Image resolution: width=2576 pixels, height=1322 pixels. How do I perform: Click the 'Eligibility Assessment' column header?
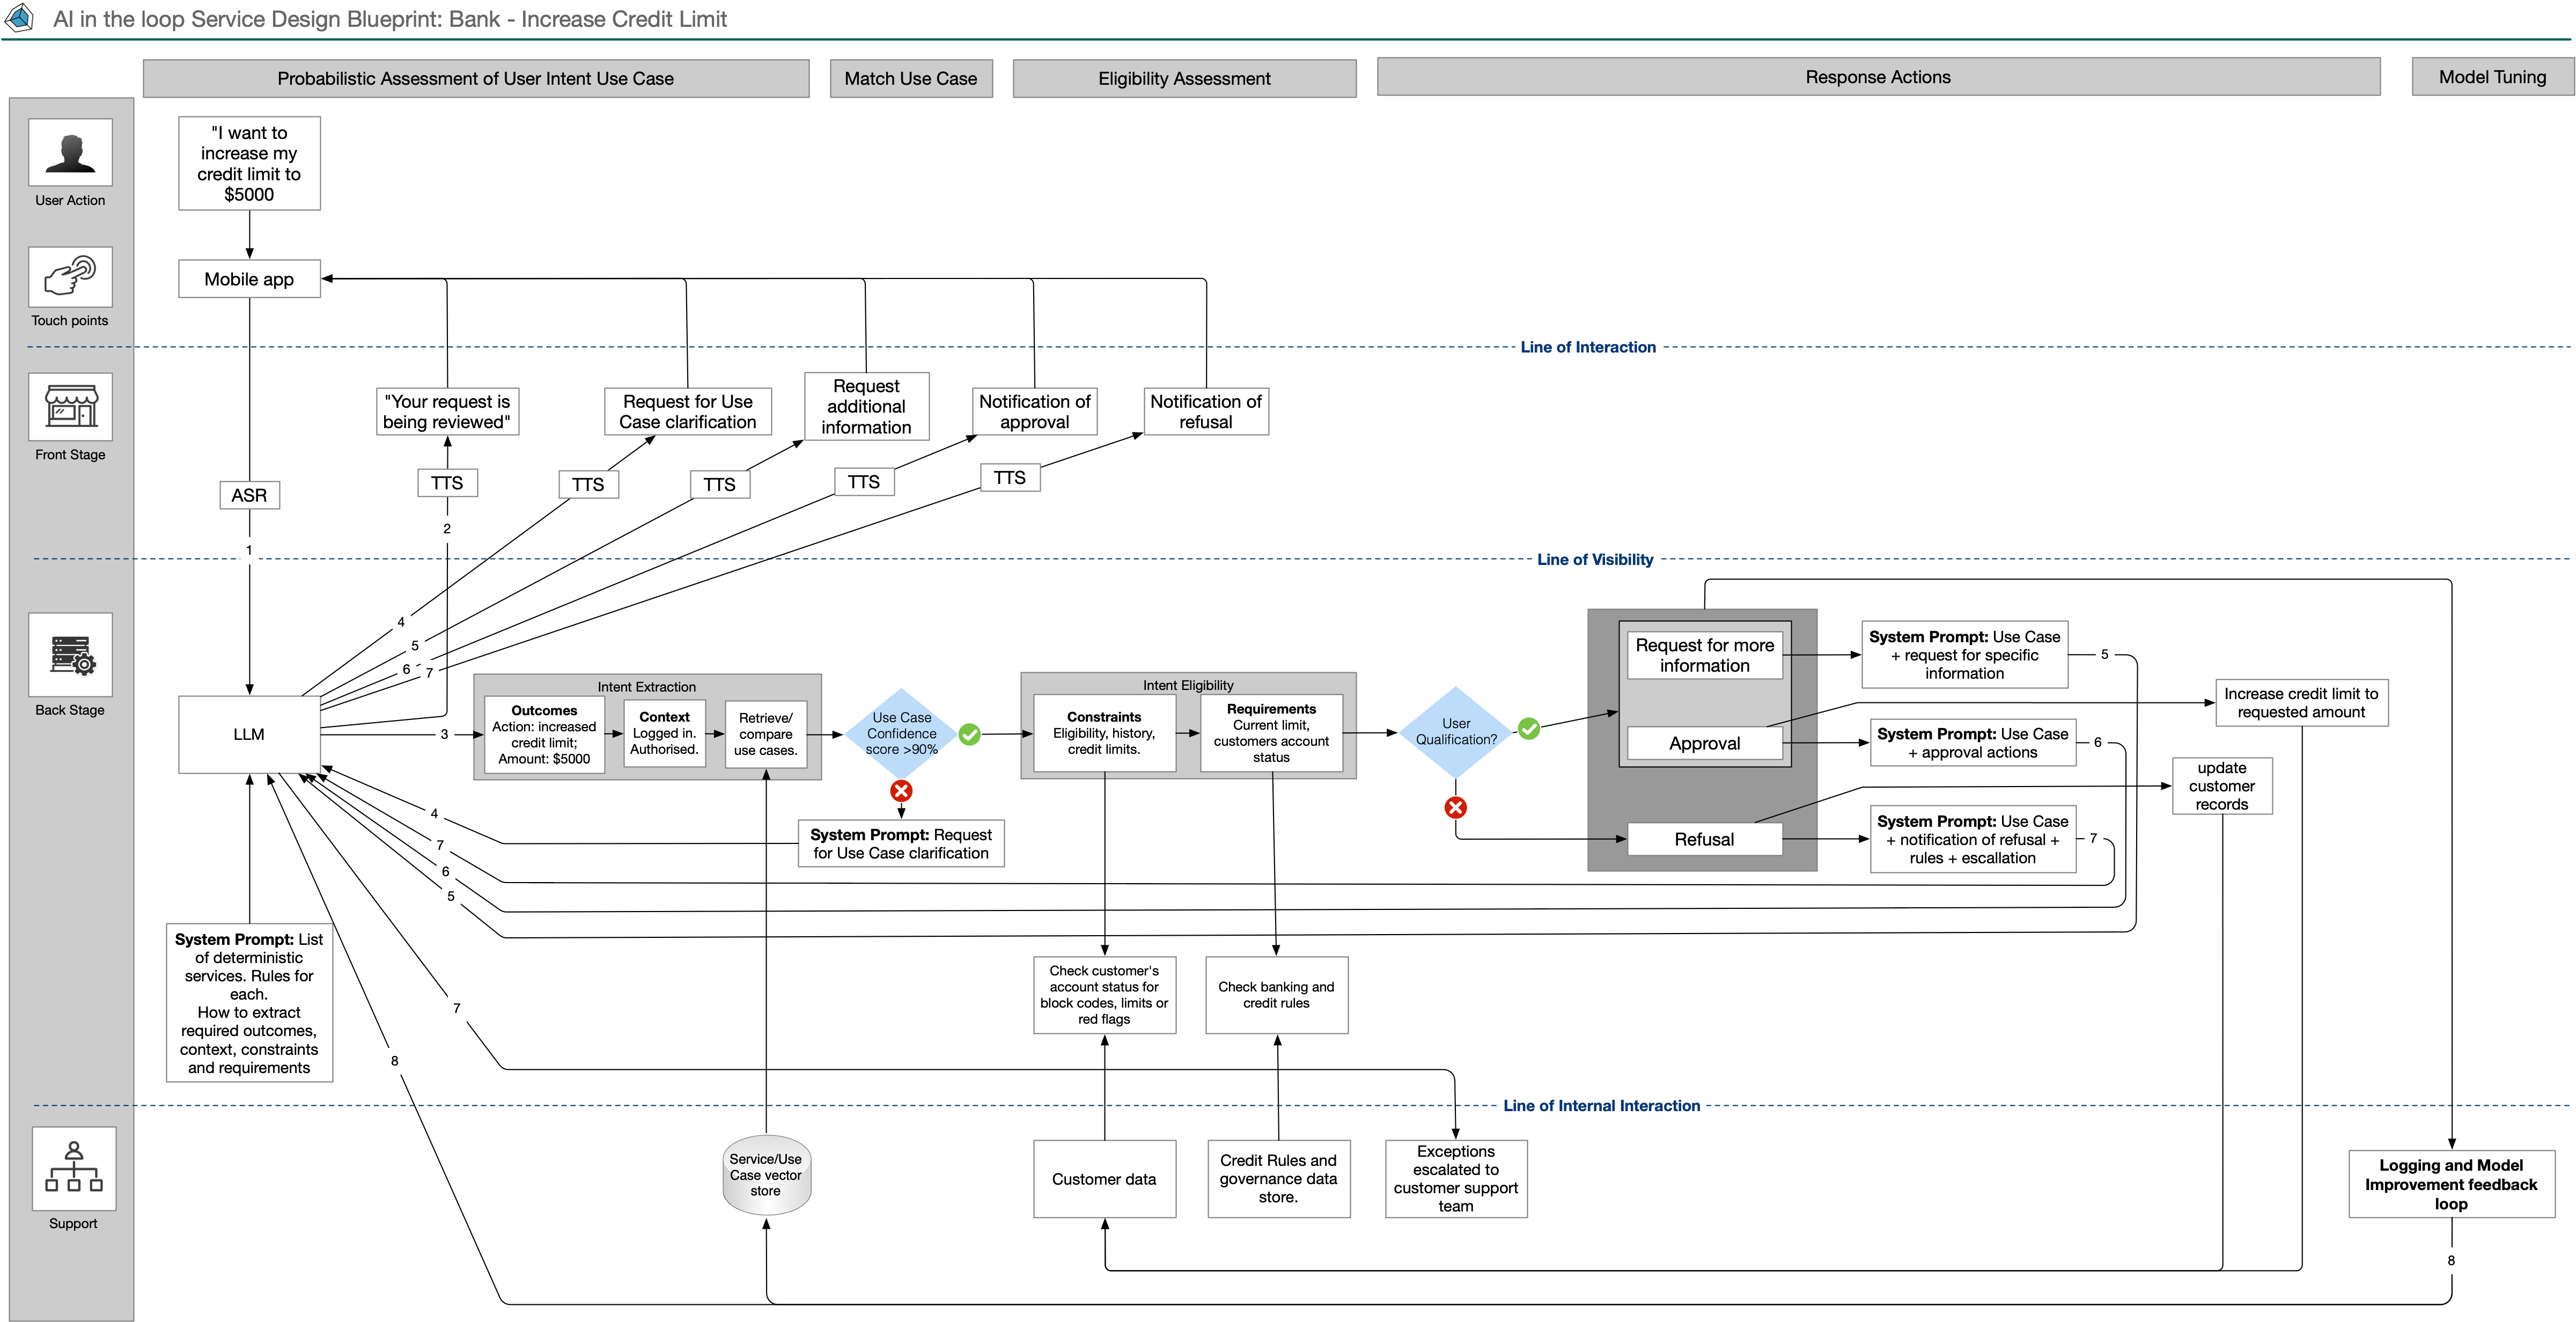(x=1184, y=78)
